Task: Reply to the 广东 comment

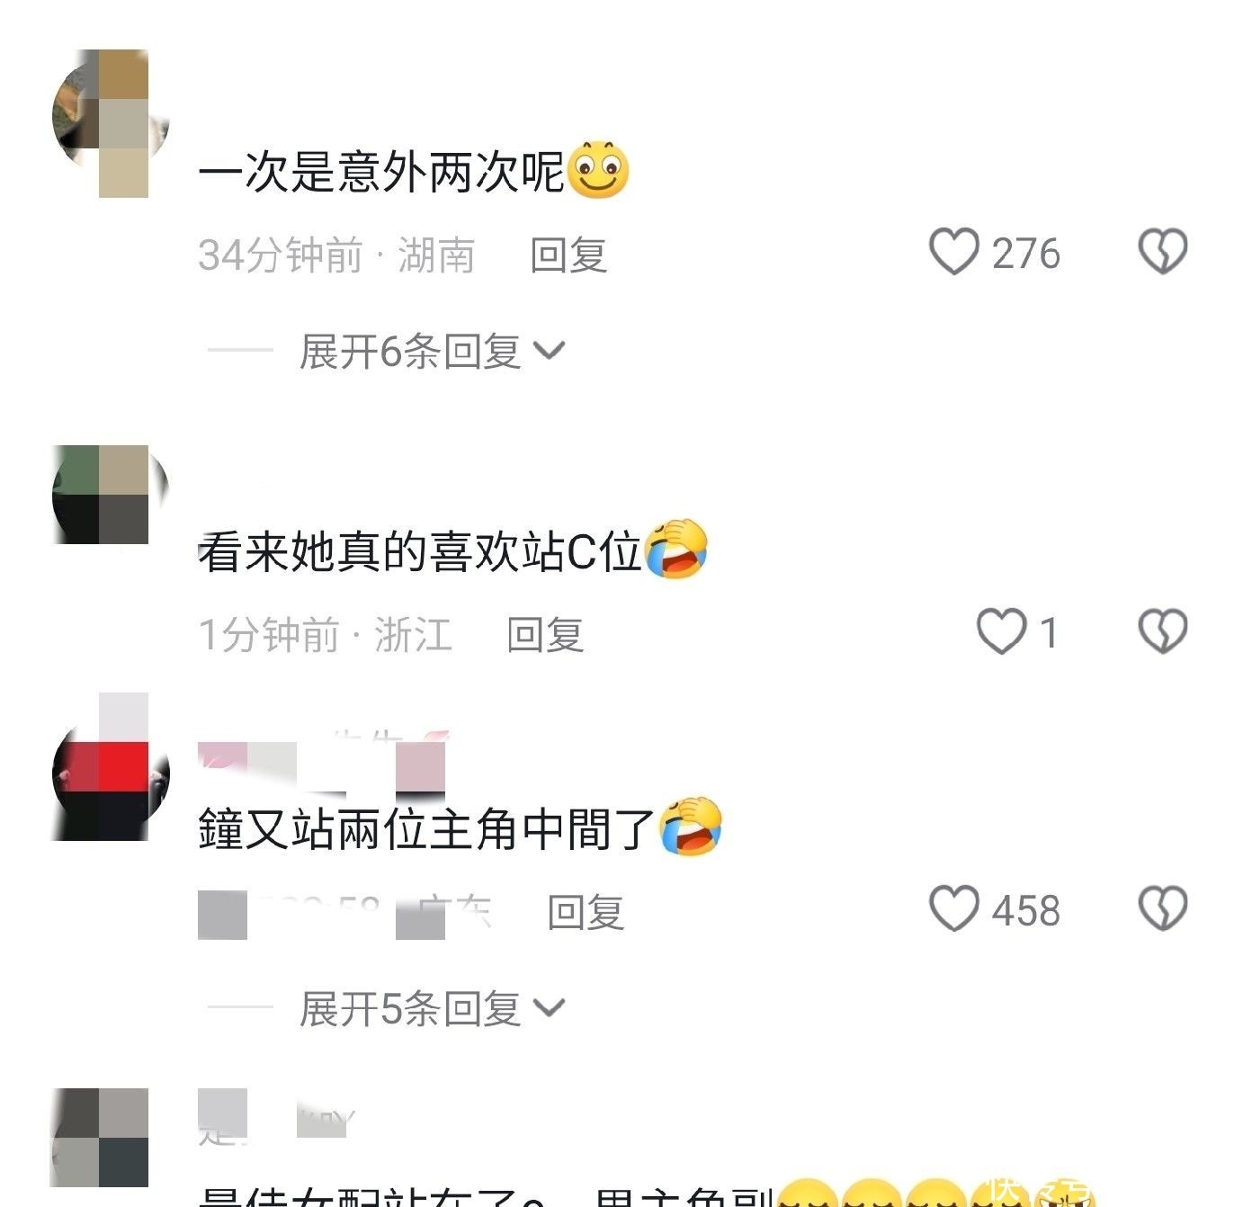Action: (586, 912)
